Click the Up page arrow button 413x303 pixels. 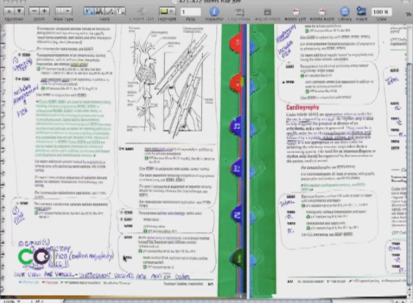click(9, 11)
